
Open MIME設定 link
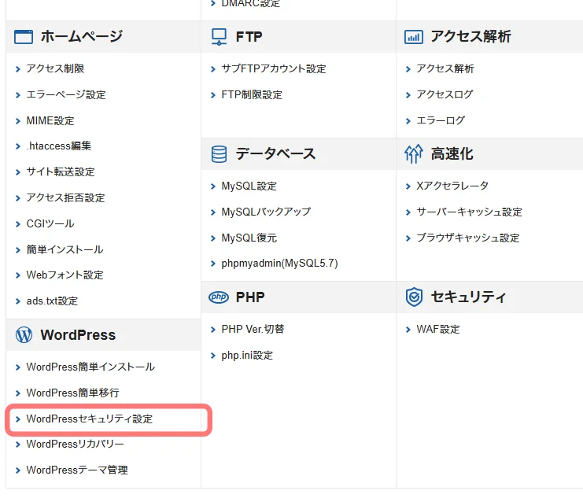pyautogui.click(x=50, y=120)
